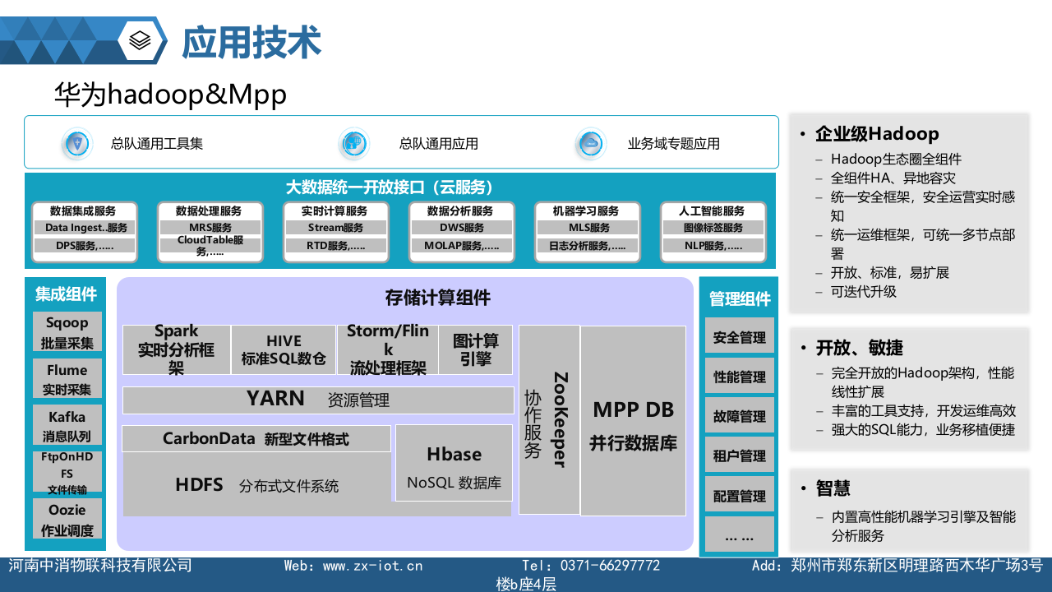Select the 总队通用工具集 circular icon

77,142
